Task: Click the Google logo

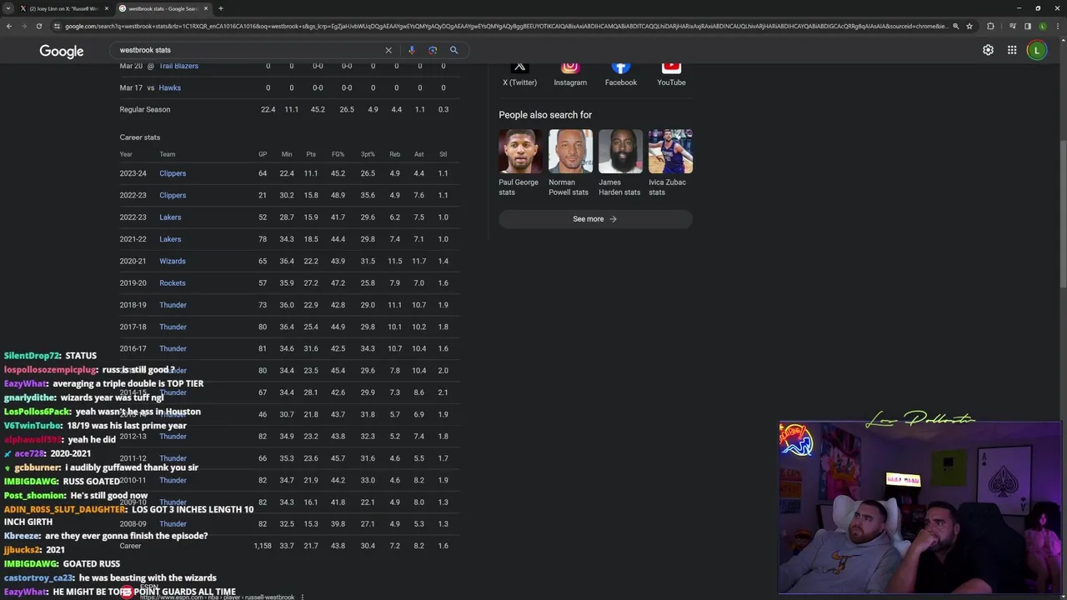Action: point(62,51)
